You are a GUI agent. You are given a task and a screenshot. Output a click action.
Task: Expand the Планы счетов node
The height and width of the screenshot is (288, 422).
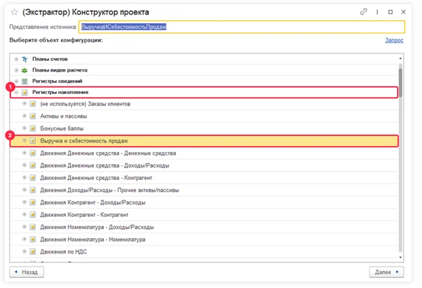[x=16, y=59]
